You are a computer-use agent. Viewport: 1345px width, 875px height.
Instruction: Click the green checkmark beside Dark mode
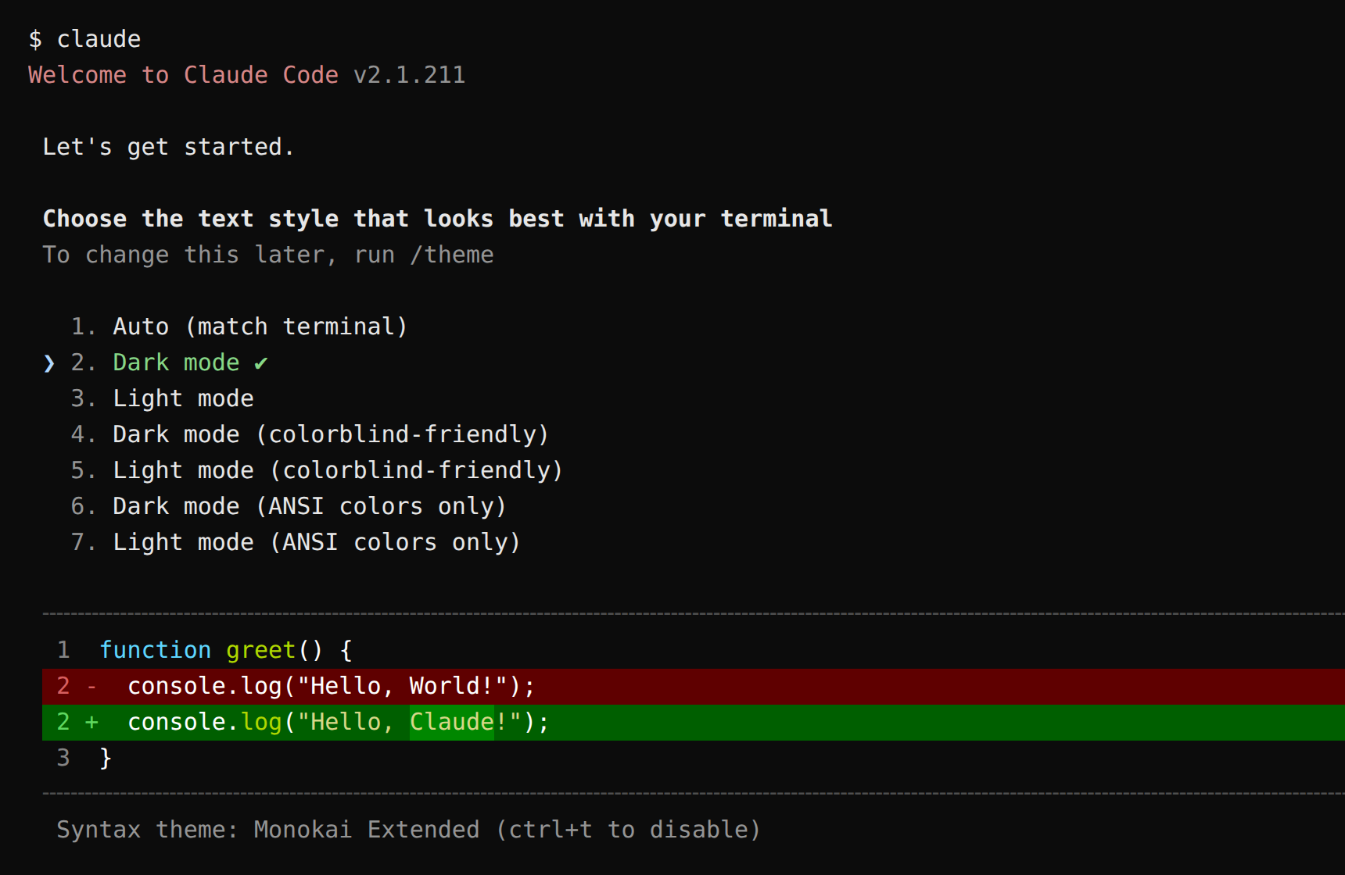point(261,363)
